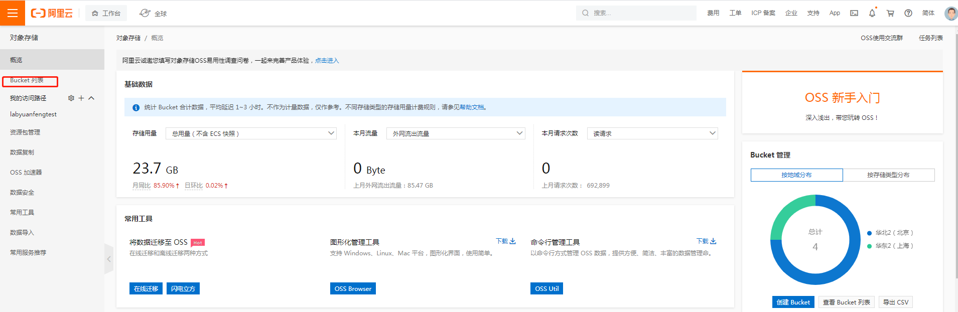Viewport: 958px width, 312px height.
Task: Open the hamburger main menu
Action: 13,13
